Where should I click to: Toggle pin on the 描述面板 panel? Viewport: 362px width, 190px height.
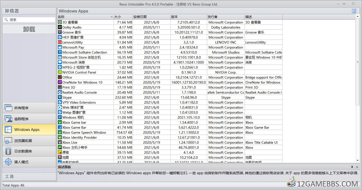point(352,167)
